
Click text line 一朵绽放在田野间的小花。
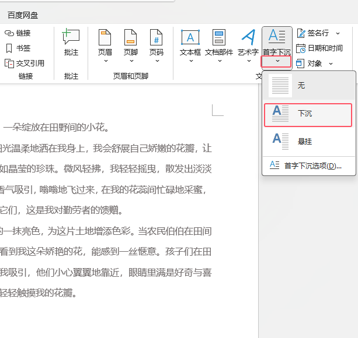(x=57, y=127)
